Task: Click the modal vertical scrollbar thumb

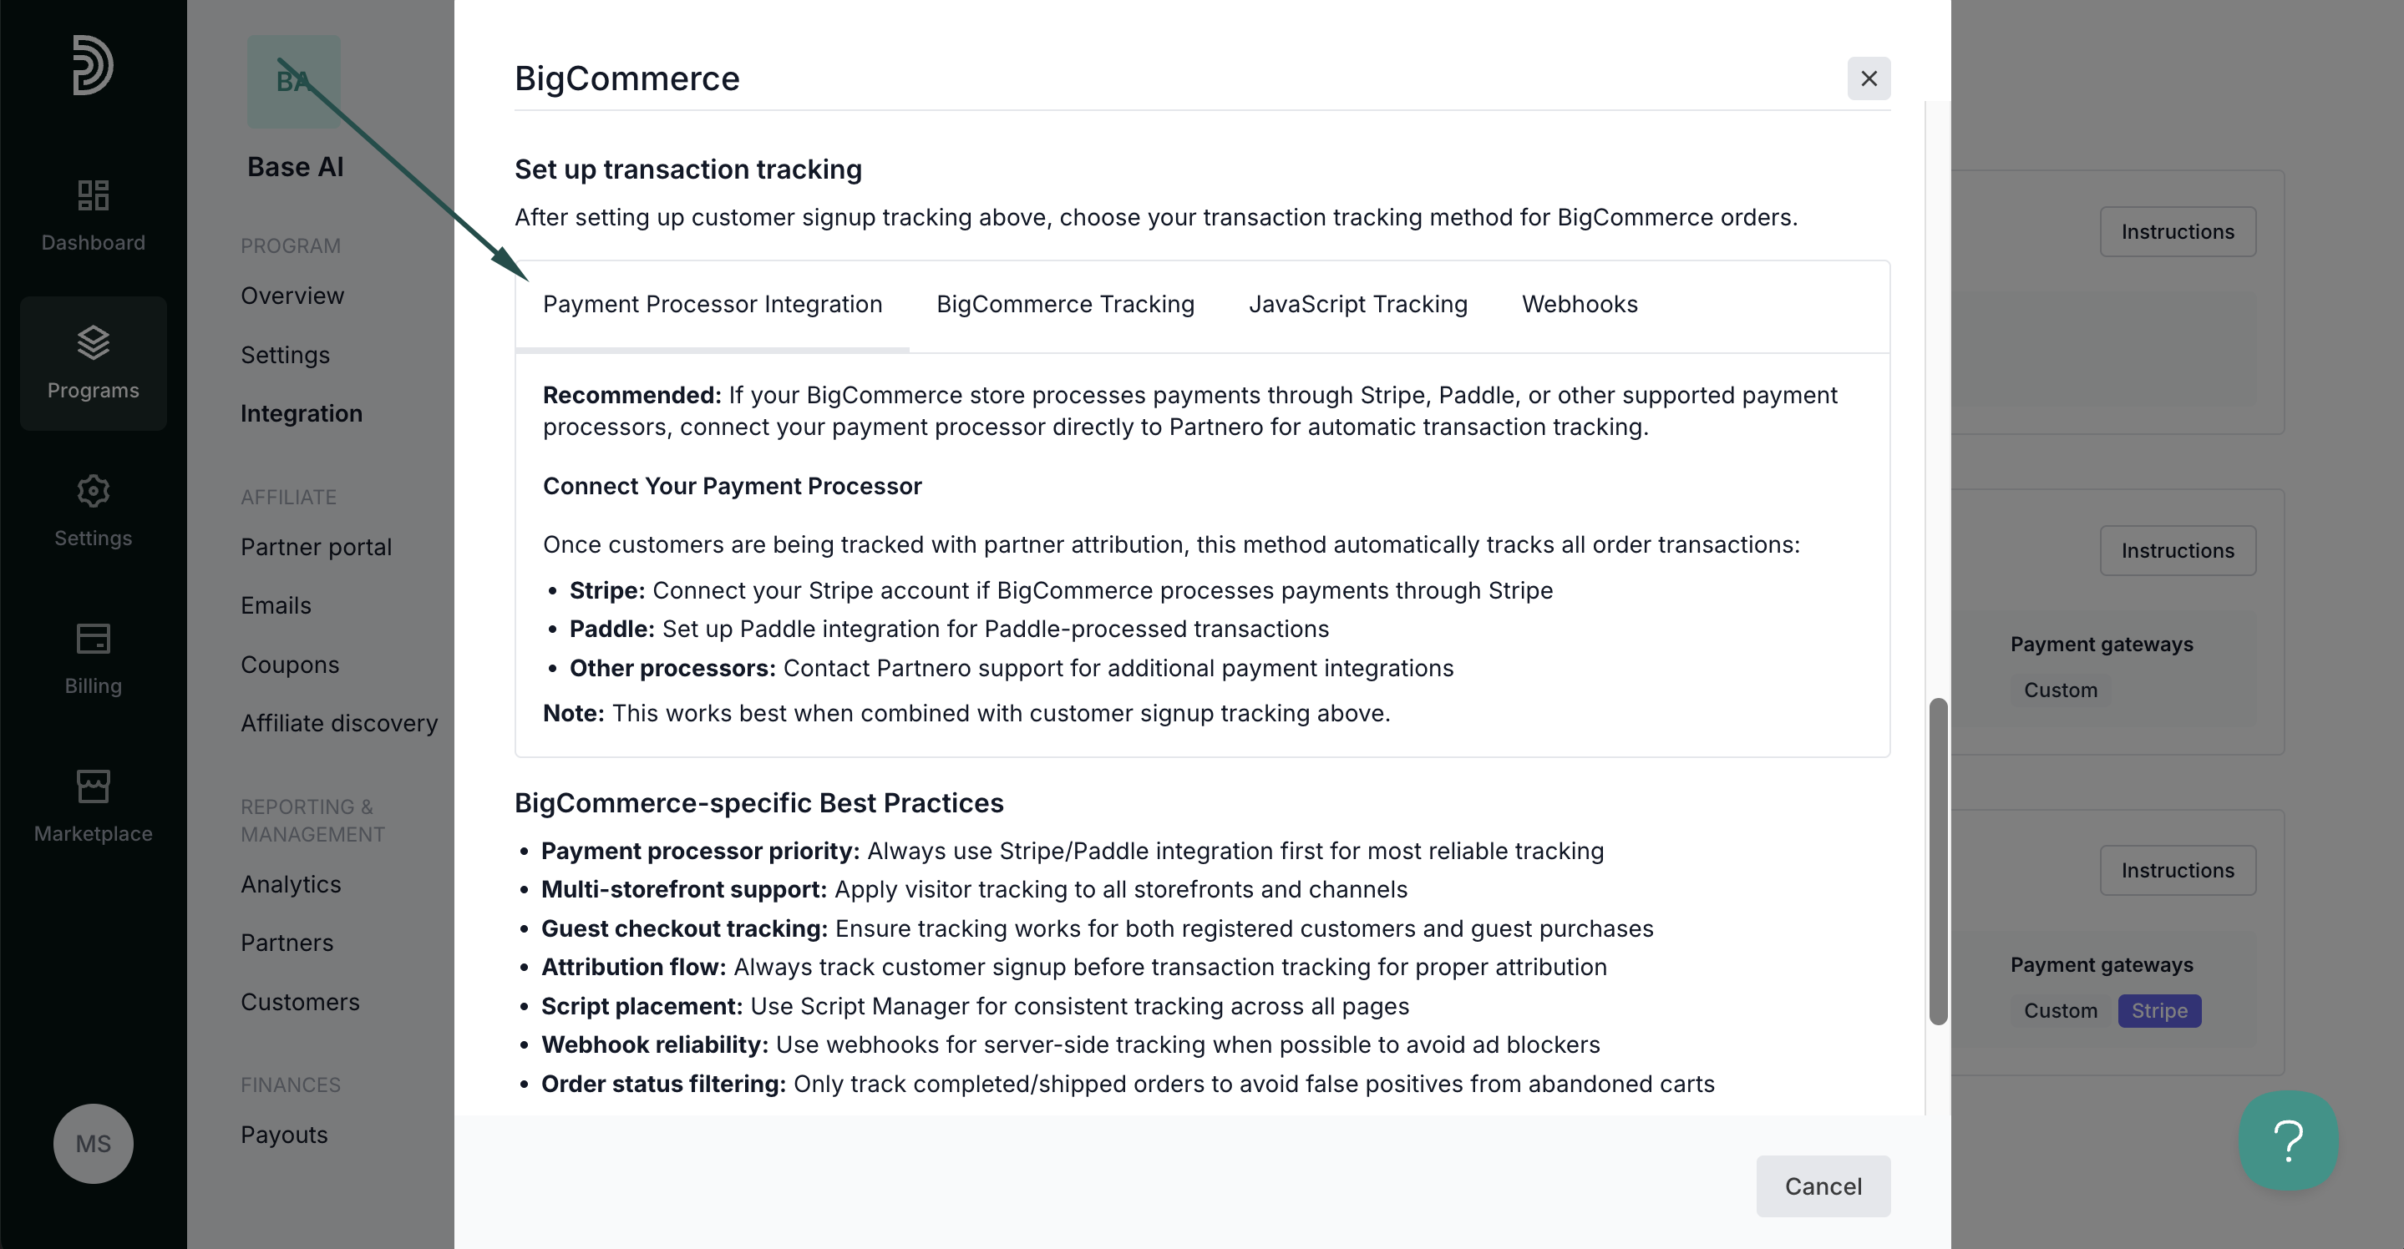Action: [x=1938, y=861]
